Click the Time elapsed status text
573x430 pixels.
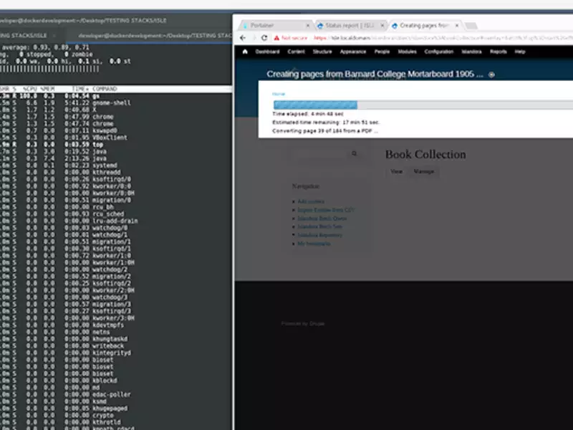coord(308,114)
